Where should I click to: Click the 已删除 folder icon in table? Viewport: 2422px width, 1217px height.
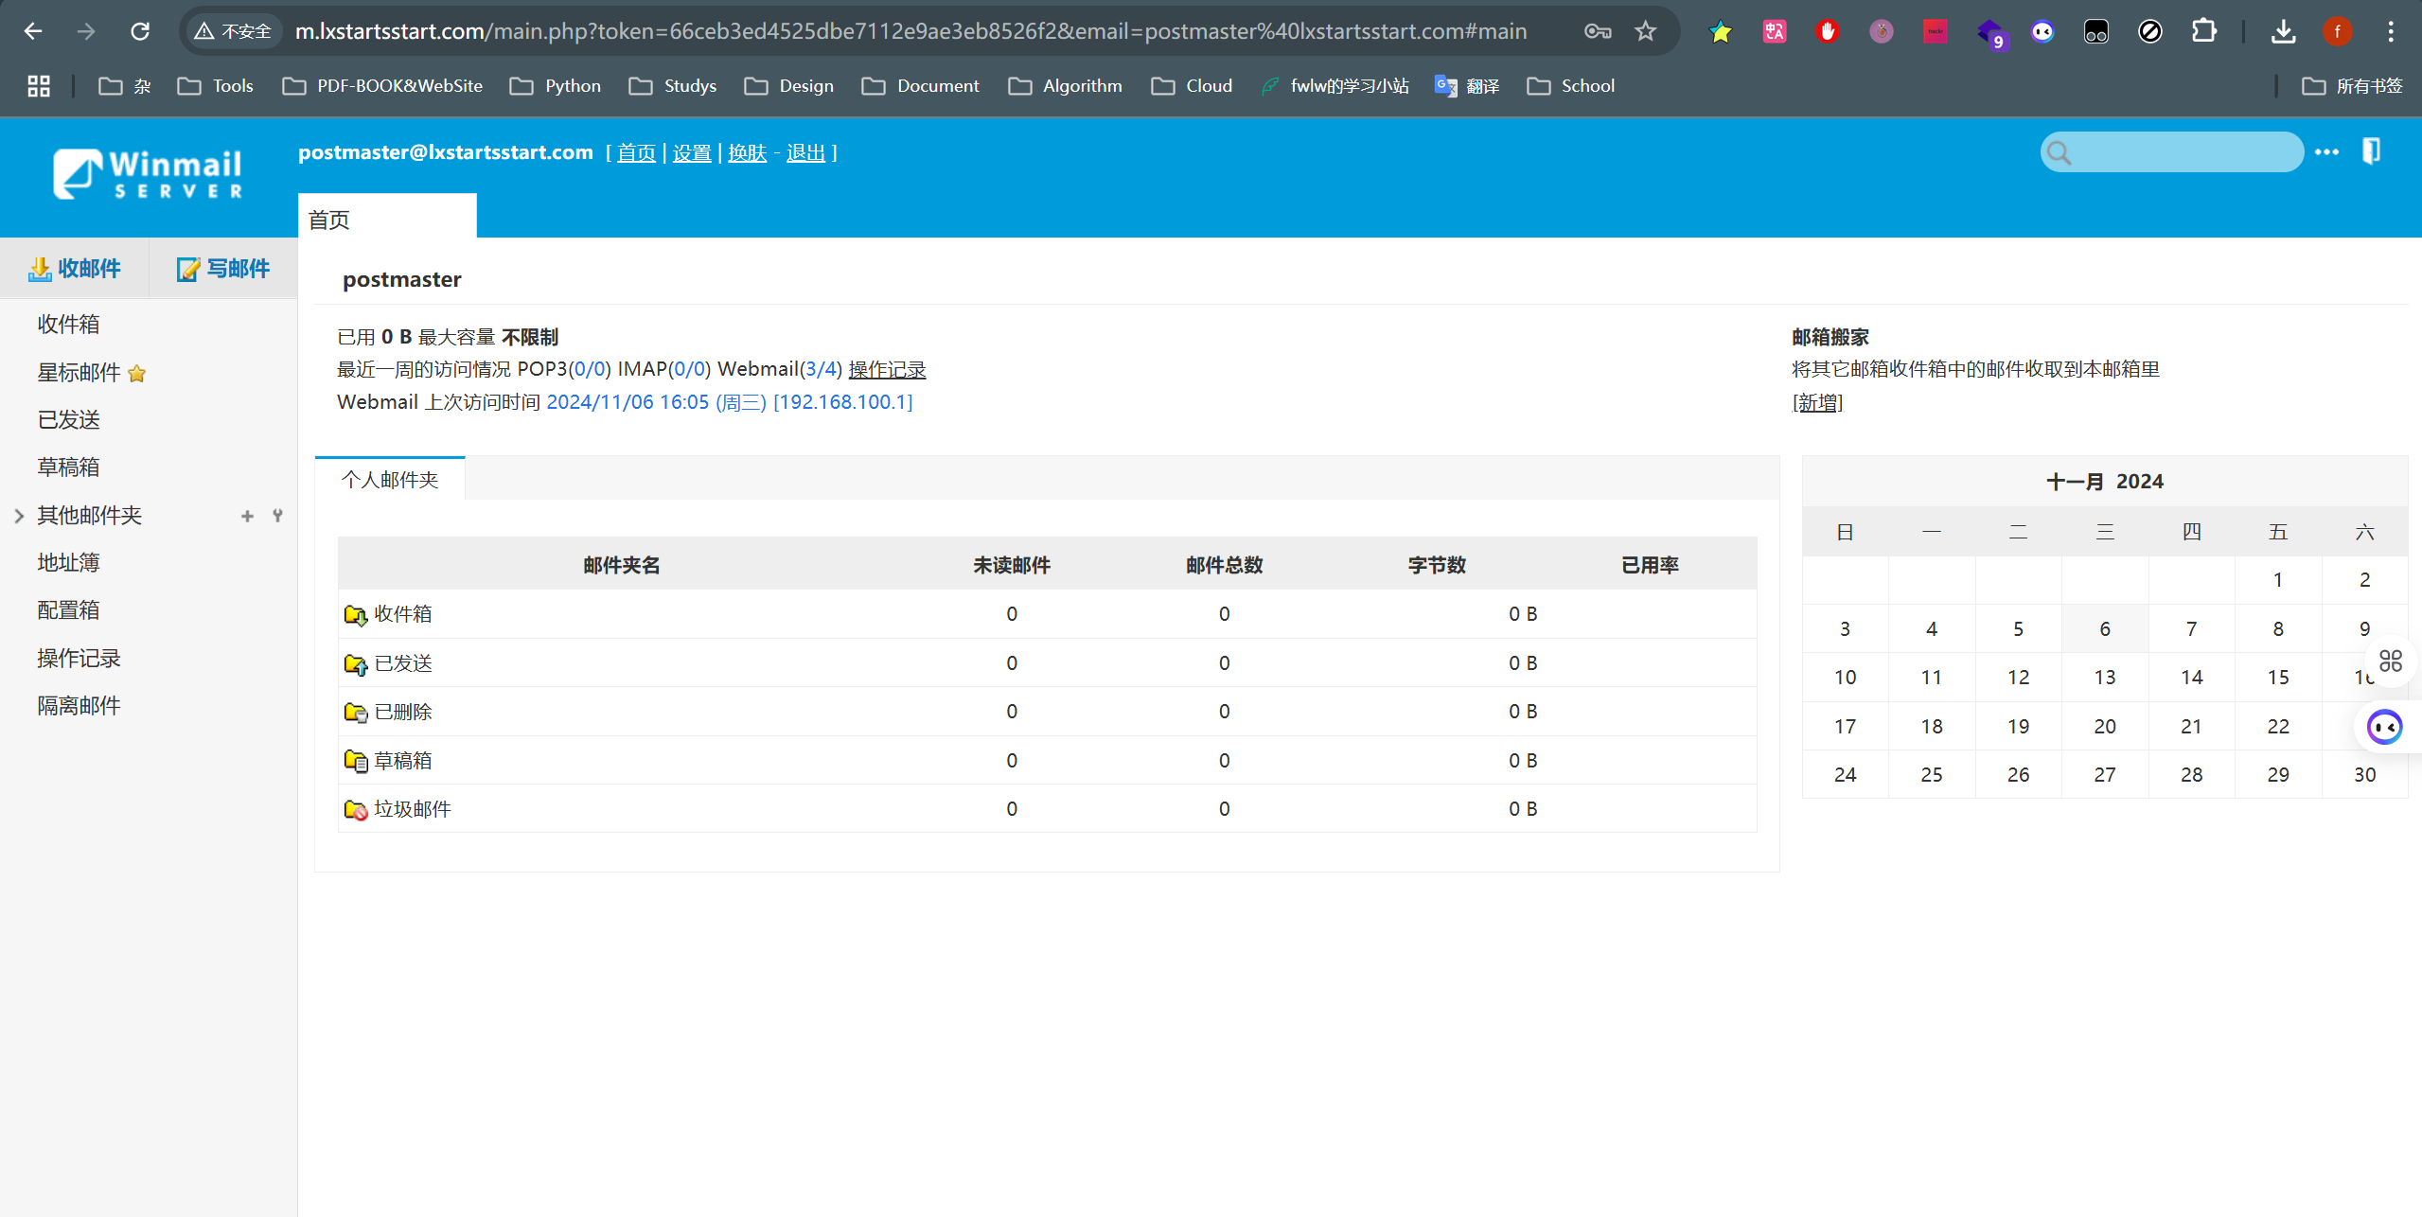(x=356, y=713)
